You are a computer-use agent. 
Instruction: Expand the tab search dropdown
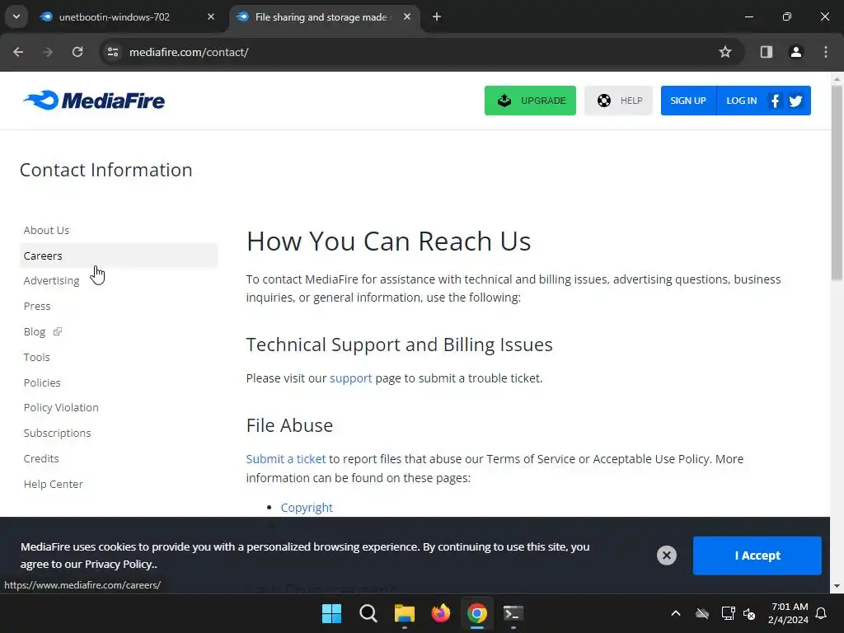16,16
